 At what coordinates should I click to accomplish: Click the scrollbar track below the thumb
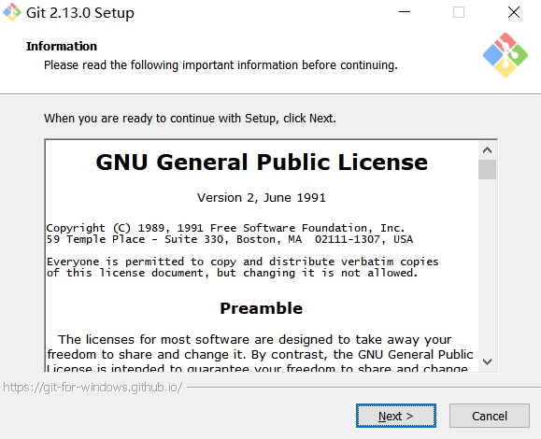[487, 265]
